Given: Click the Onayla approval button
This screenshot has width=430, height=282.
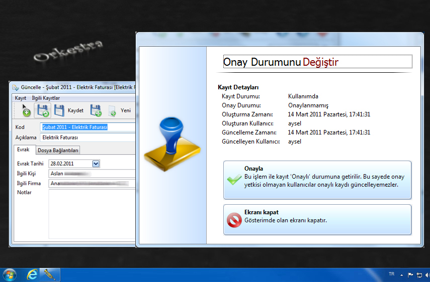Looking at the screenshot, I should click(x=317, y=180).
